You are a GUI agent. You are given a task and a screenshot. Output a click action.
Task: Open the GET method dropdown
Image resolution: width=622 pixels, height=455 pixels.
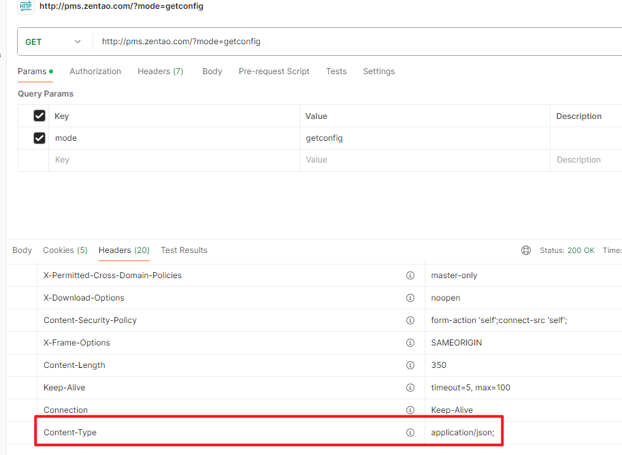coord(53,41)
